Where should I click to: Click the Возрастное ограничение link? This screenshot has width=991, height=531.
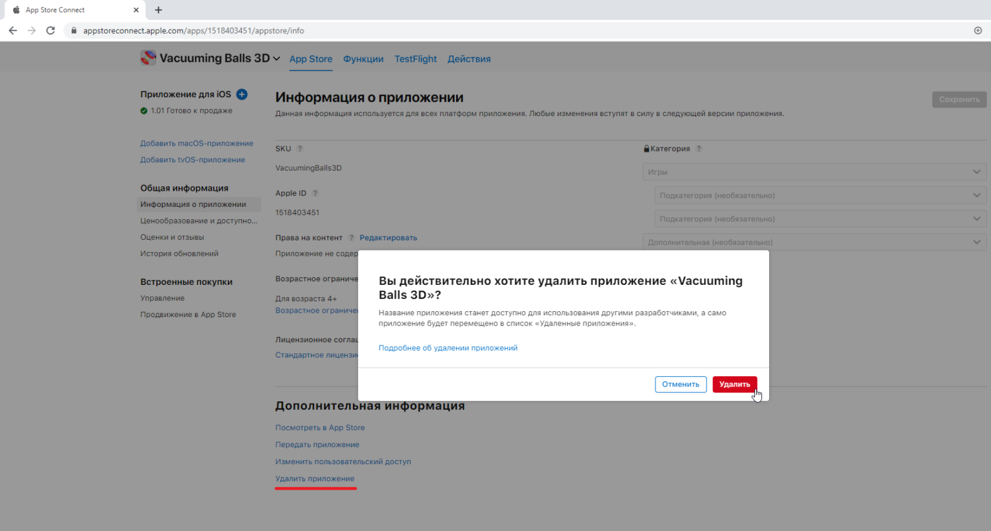point(317,311)
